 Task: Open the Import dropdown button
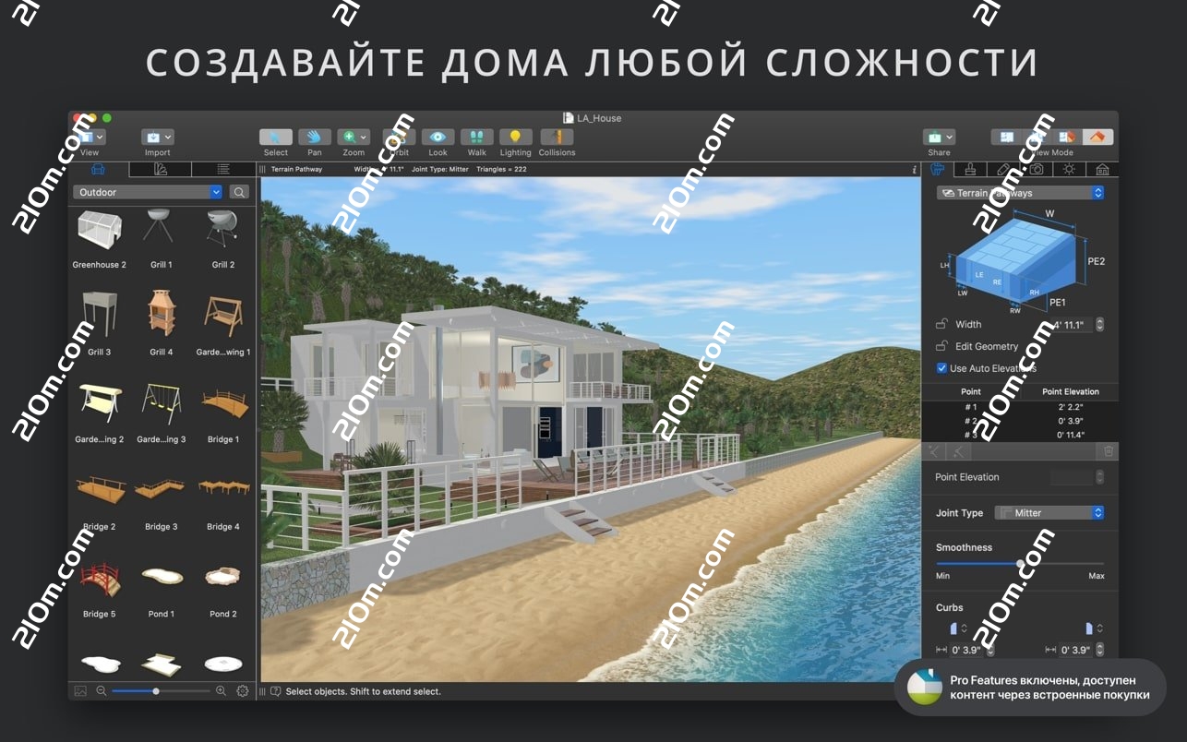[157, 137]
